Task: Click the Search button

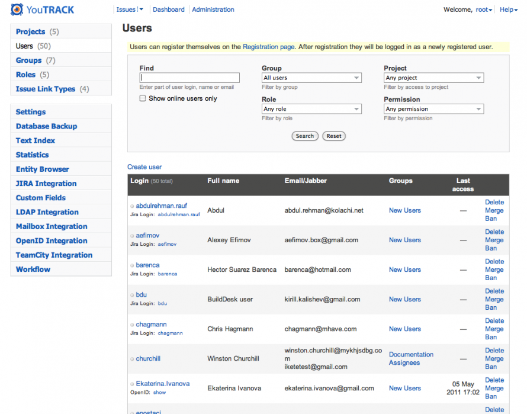Action: [305, 136]
